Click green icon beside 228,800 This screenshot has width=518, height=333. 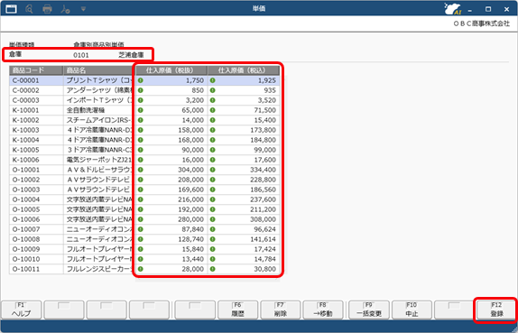point(212,180)
